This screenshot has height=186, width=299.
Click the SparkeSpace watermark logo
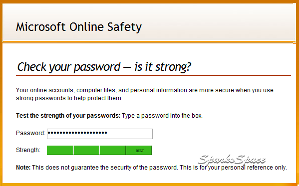click(232, 160)
